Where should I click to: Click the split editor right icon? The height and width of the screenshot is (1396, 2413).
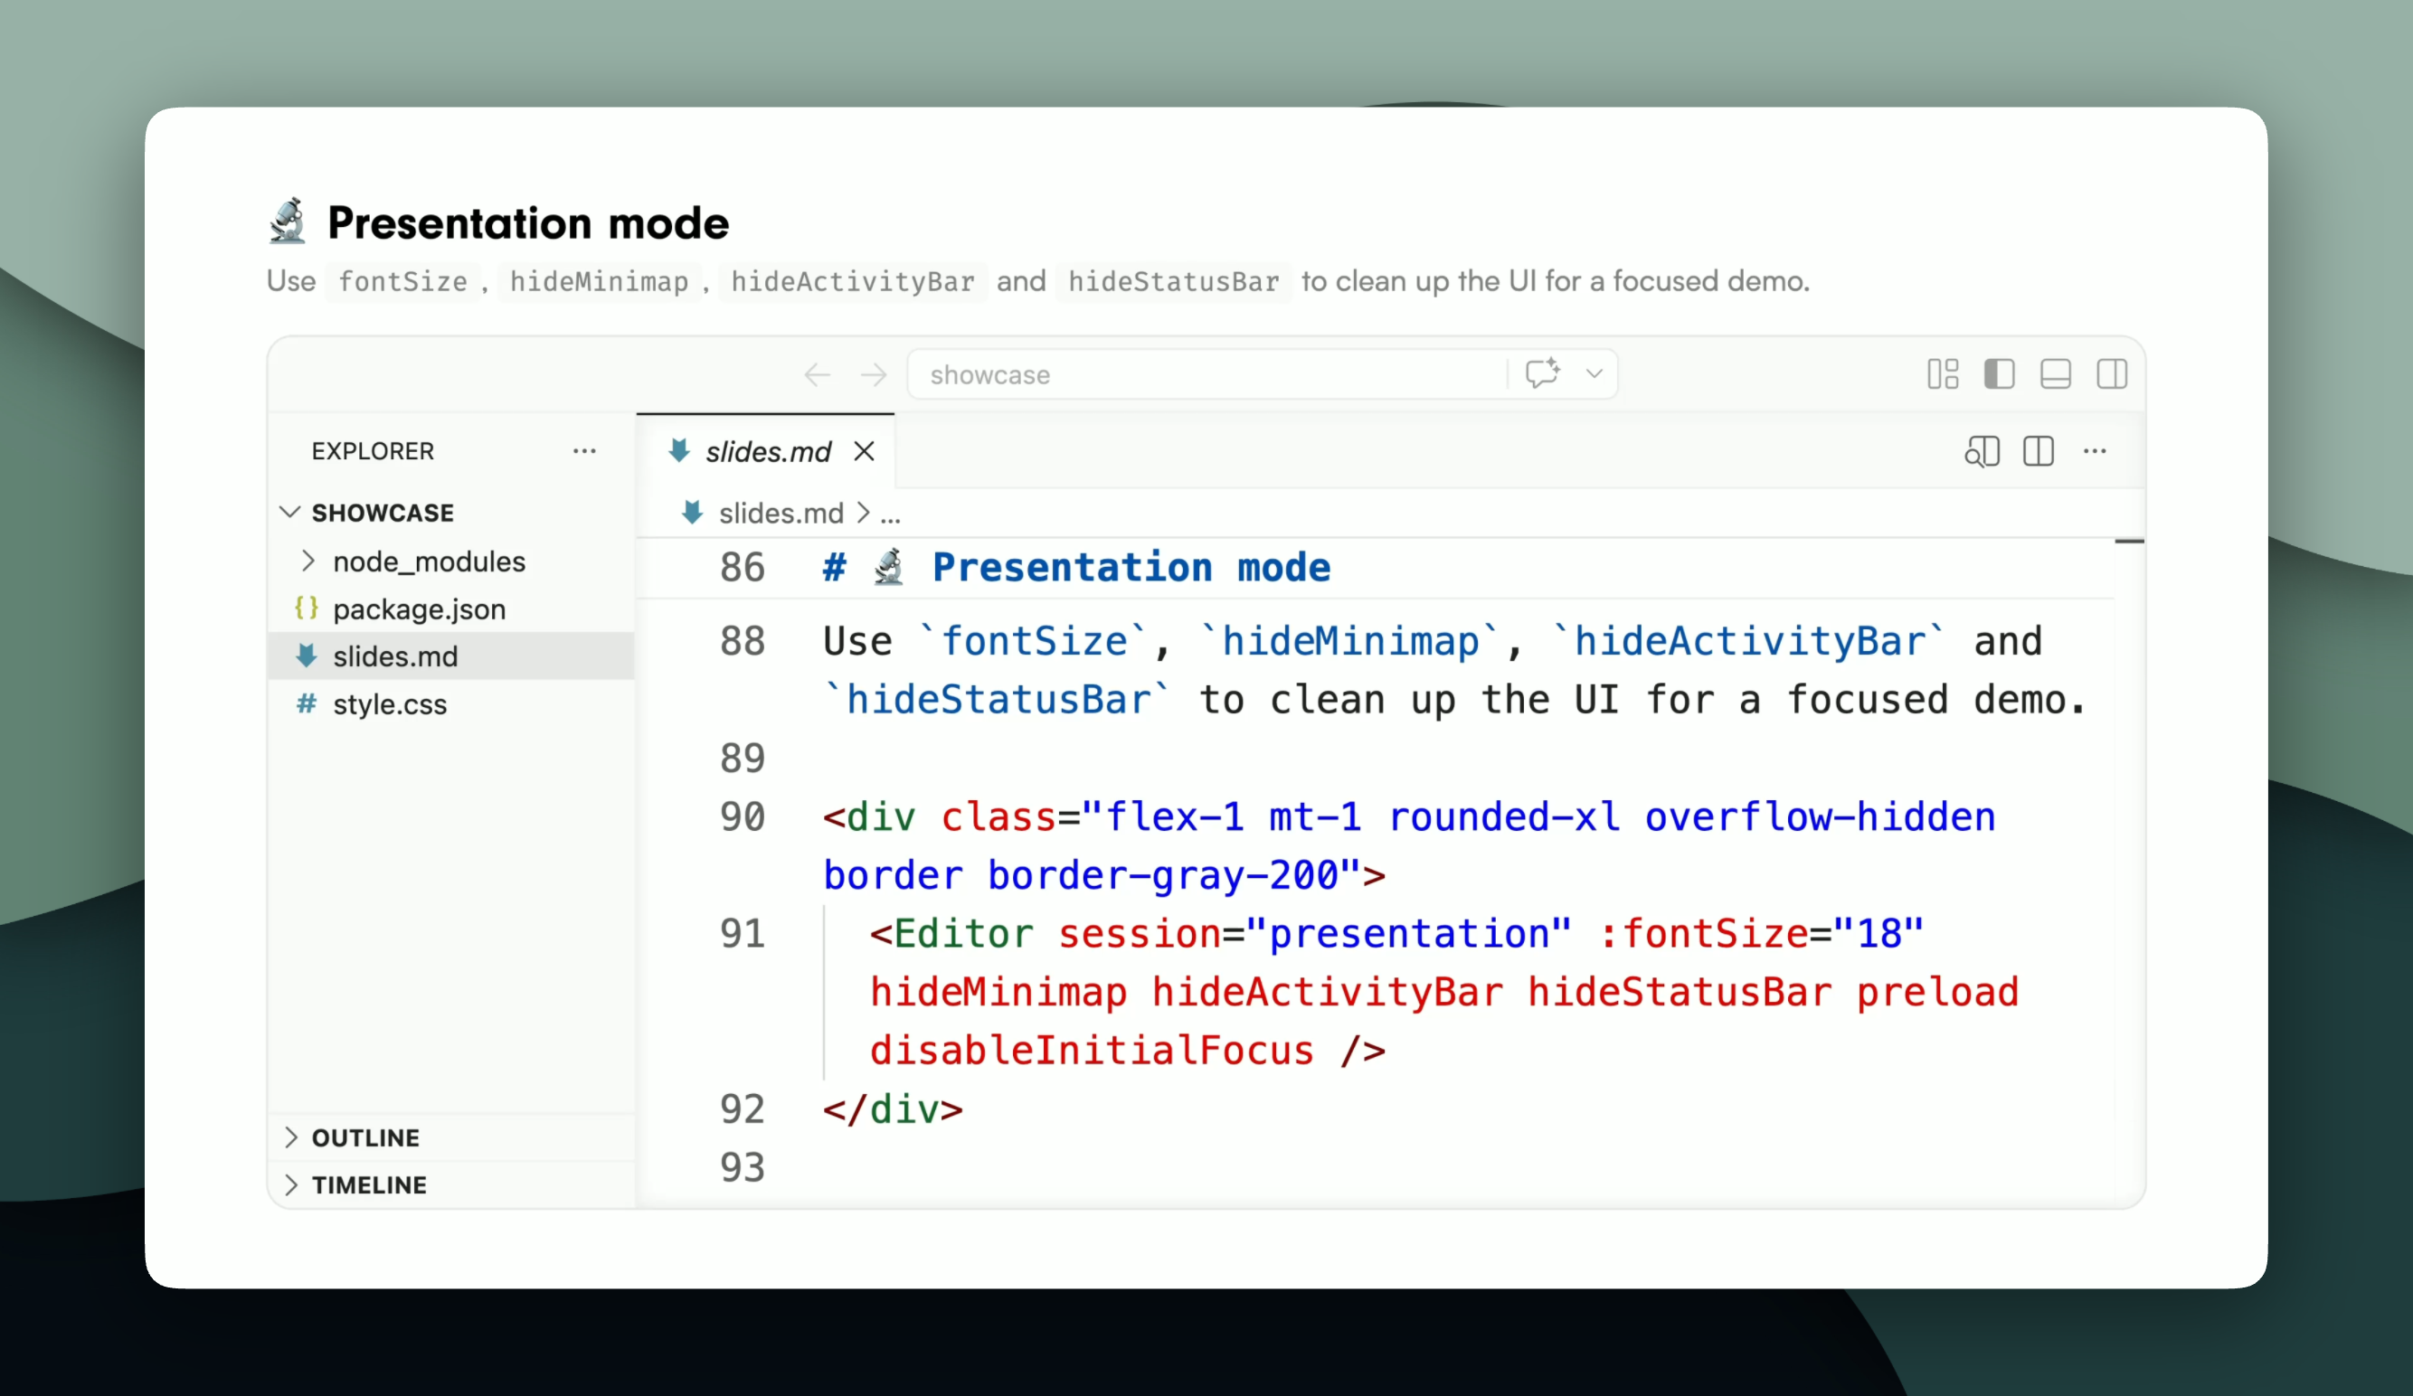tap(2039, 451)
